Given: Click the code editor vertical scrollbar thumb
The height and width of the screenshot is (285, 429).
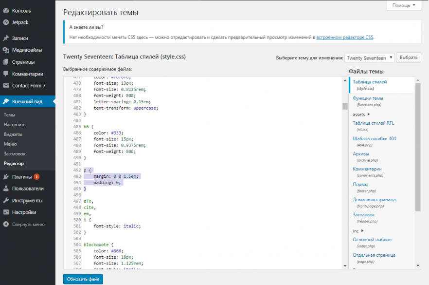Looking at the screenshot, I should coord(344,106).
